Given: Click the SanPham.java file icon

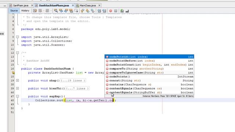Looking at the screenshot, I should (x=11, y=5).
